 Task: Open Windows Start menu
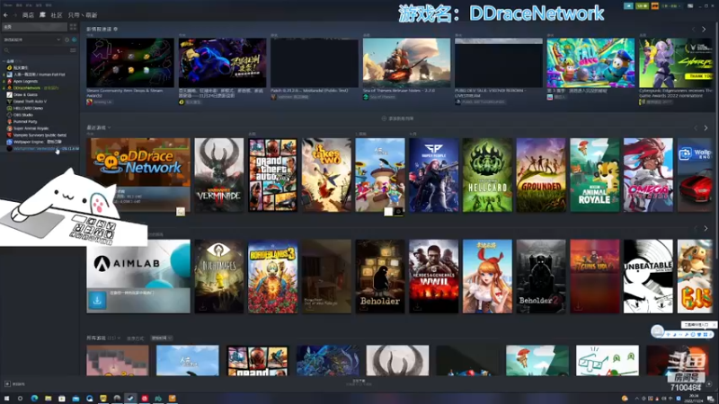pos(7,399)
